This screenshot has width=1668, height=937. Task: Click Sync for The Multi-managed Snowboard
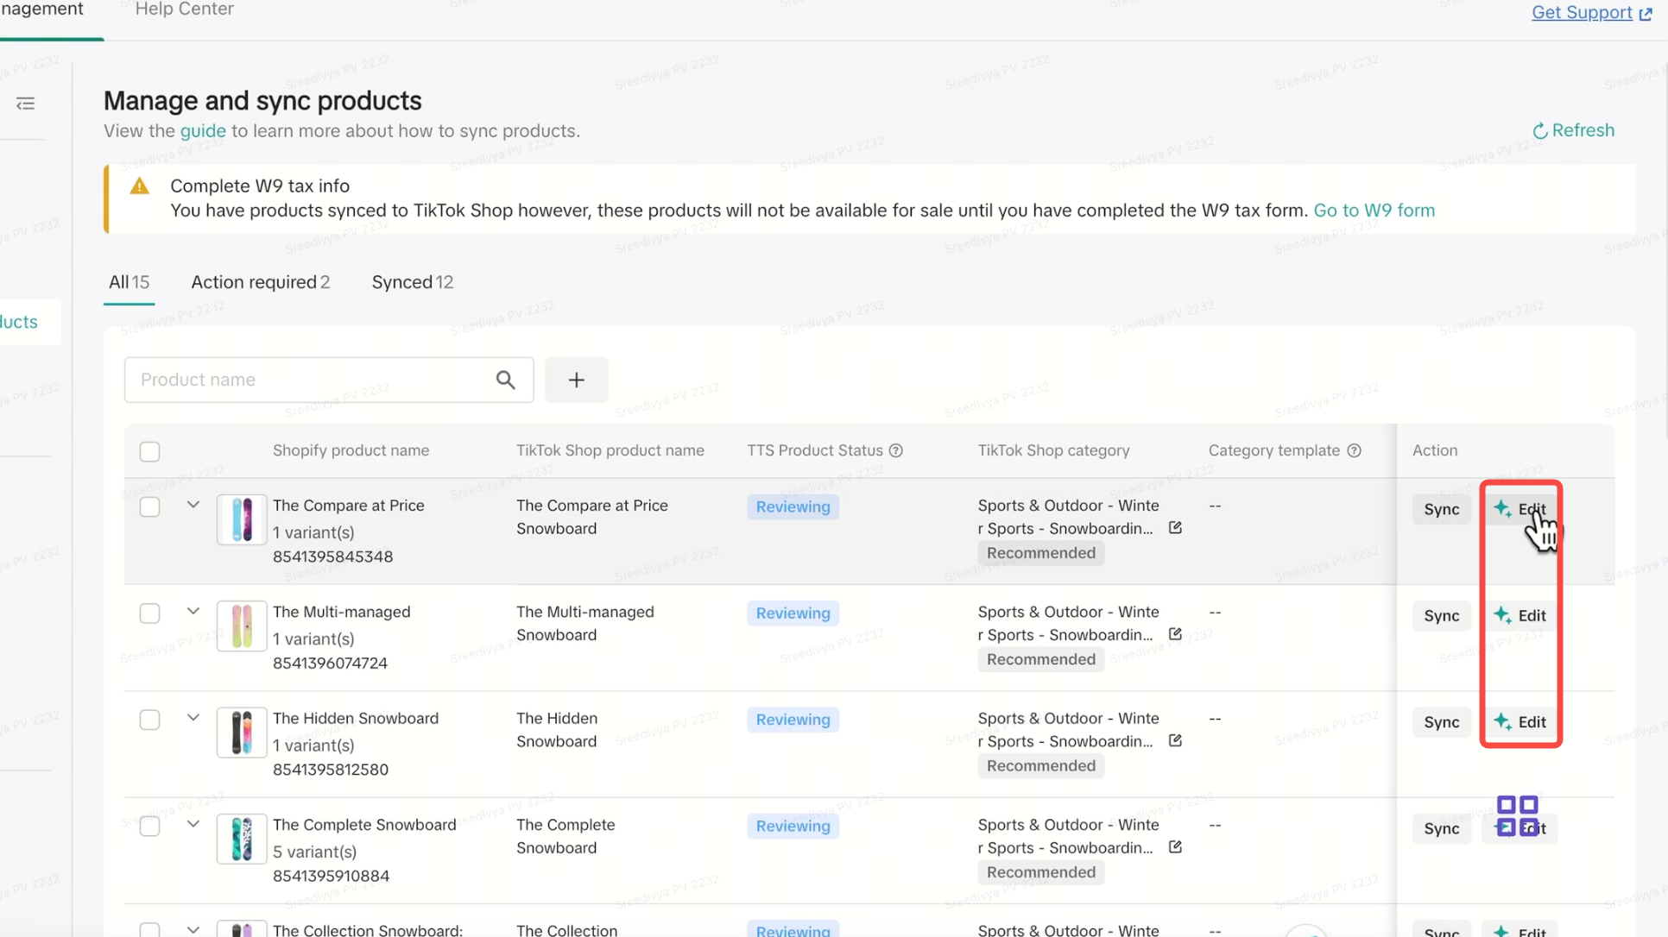click(x=1441, y=616)
